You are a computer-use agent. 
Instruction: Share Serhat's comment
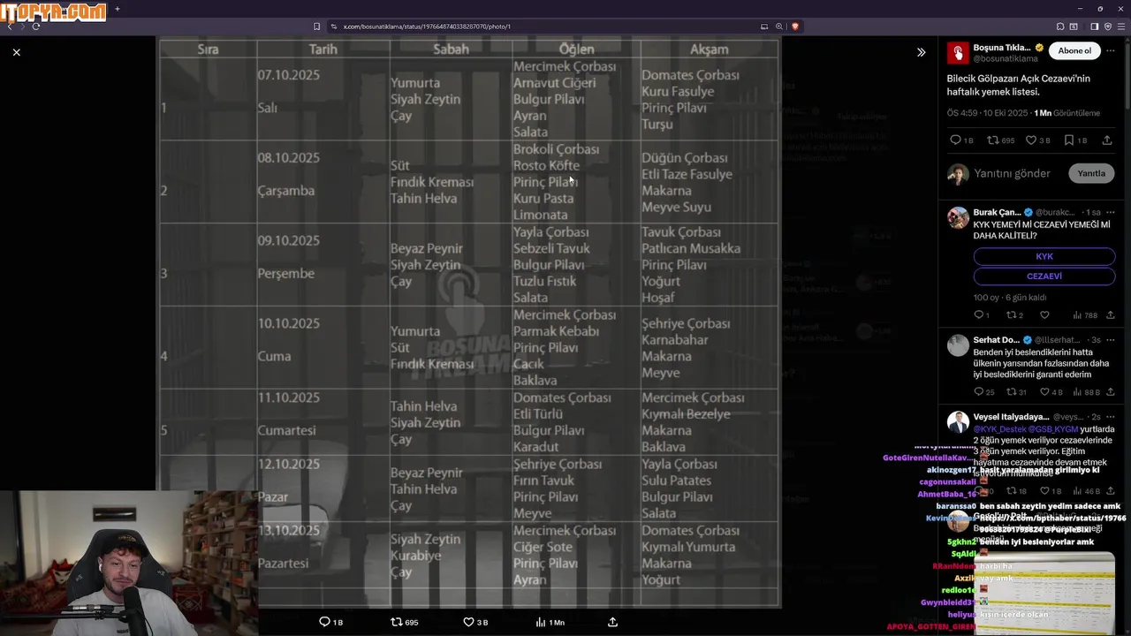click(1111, 392)
